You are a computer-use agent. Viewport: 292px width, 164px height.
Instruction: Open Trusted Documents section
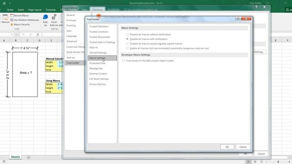click(x=99, y=37)
